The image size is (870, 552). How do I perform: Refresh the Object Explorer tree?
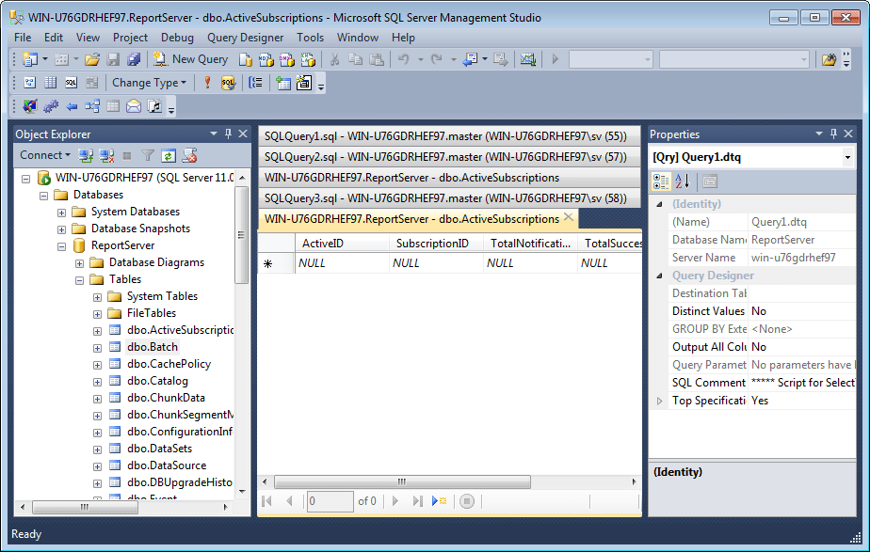click(x=169, y=155)
